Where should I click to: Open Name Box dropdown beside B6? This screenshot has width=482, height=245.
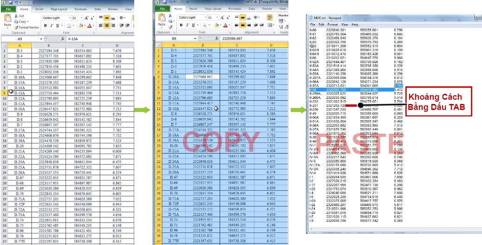tap(195, 39)
